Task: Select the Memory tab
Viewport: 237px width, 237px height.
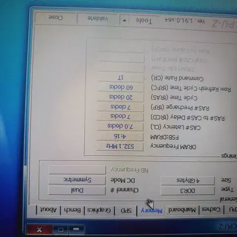Action: tap(151, 210)
